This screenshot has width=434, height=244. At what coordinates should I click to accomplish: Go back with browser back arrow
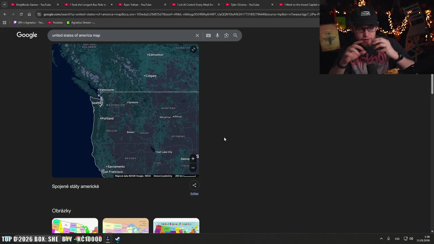tap(5, 14)
